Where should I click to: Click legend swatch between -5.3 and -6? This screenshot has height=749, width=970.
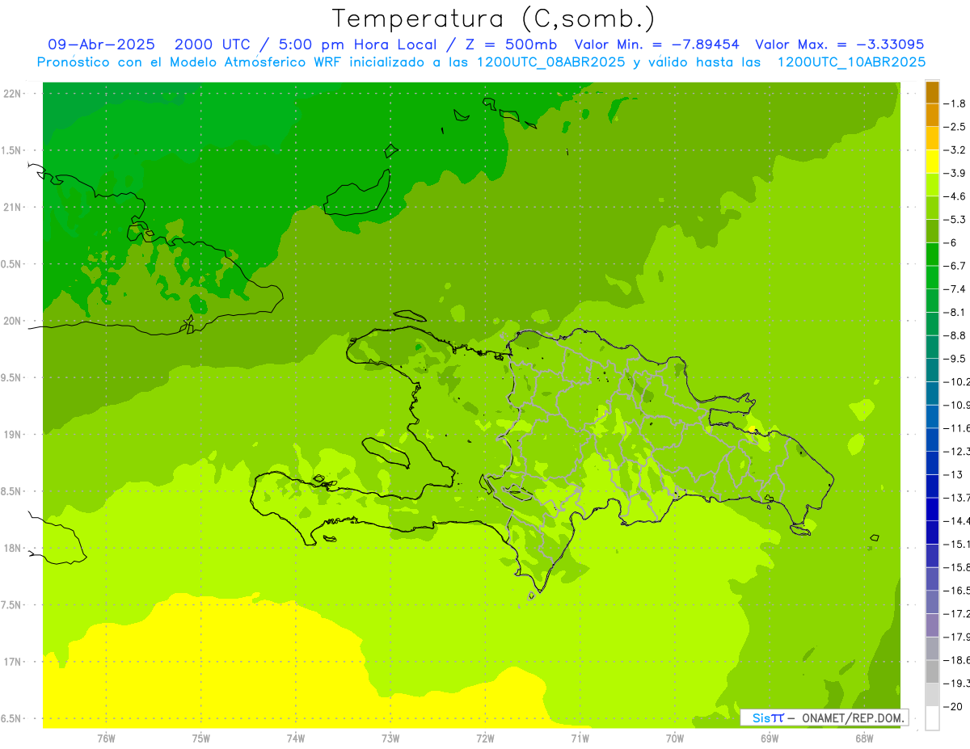click(932, 231)
